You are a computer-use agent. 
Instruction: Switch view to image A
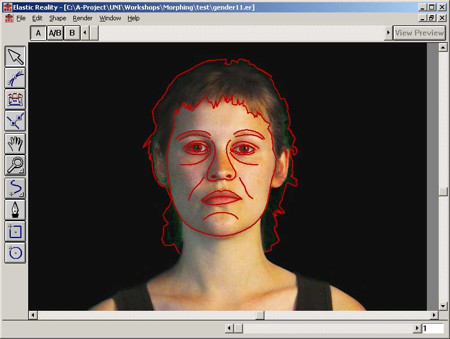(38, 33)
